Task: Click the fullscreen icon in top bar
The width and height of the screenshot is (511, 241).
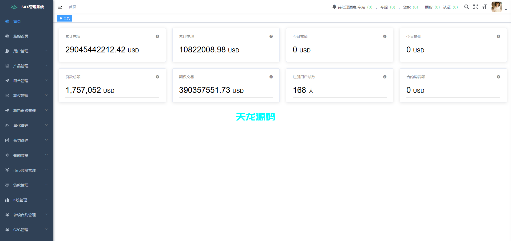Action: coord(476,7)
